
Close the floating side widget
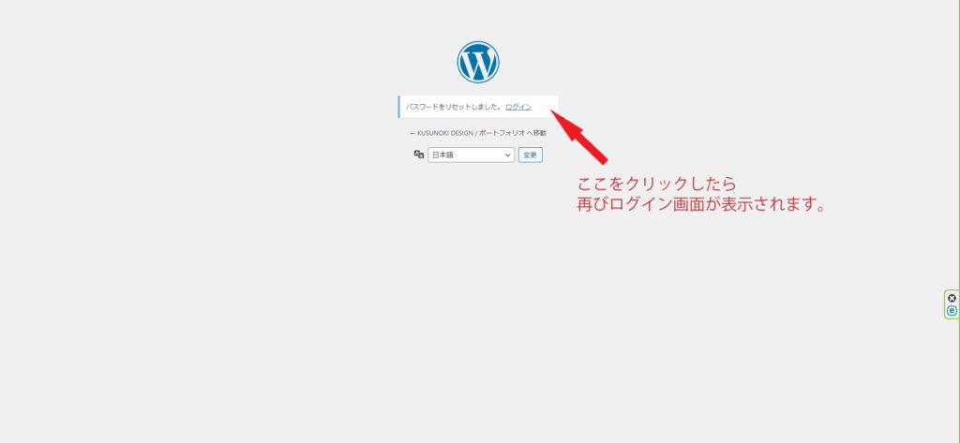click(x=952, y=298)
